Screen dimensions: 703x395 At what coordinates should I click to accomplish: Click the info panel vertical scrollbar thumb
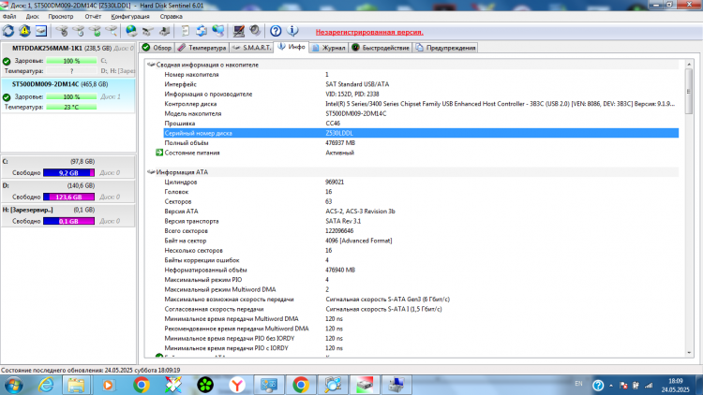point(689,92)
